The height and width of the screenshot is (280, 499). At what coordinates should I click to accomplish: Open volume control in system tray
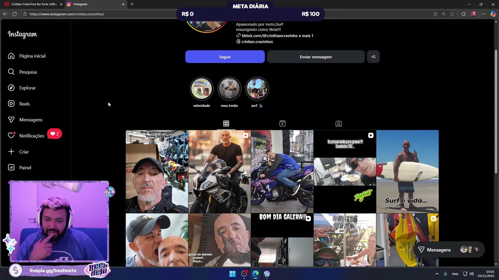tap(472, 274)
